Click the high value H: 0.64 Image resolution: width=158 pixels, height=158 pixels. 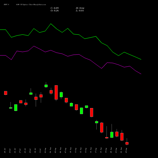click(x=80, y=8)
